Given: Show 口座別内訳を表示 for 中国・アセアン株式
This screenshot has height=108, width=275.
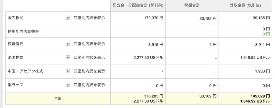Looking at the screenshot, I should click(x=89, y=71).
